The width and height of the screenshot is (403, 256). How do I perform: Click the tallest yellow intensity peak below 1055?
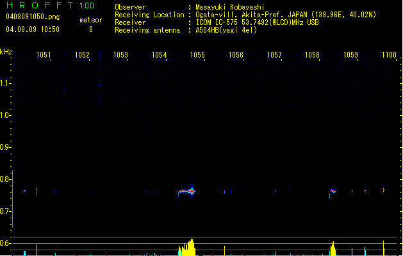pos(191,248)
